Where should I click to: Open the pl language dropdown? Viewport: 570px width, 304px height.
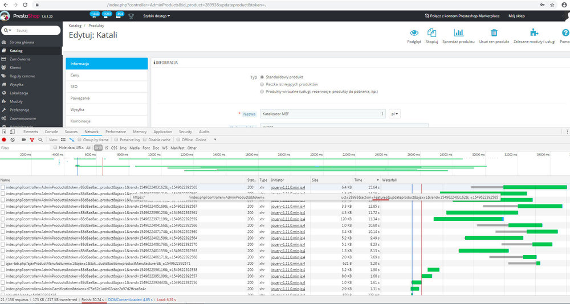(394, 114)
